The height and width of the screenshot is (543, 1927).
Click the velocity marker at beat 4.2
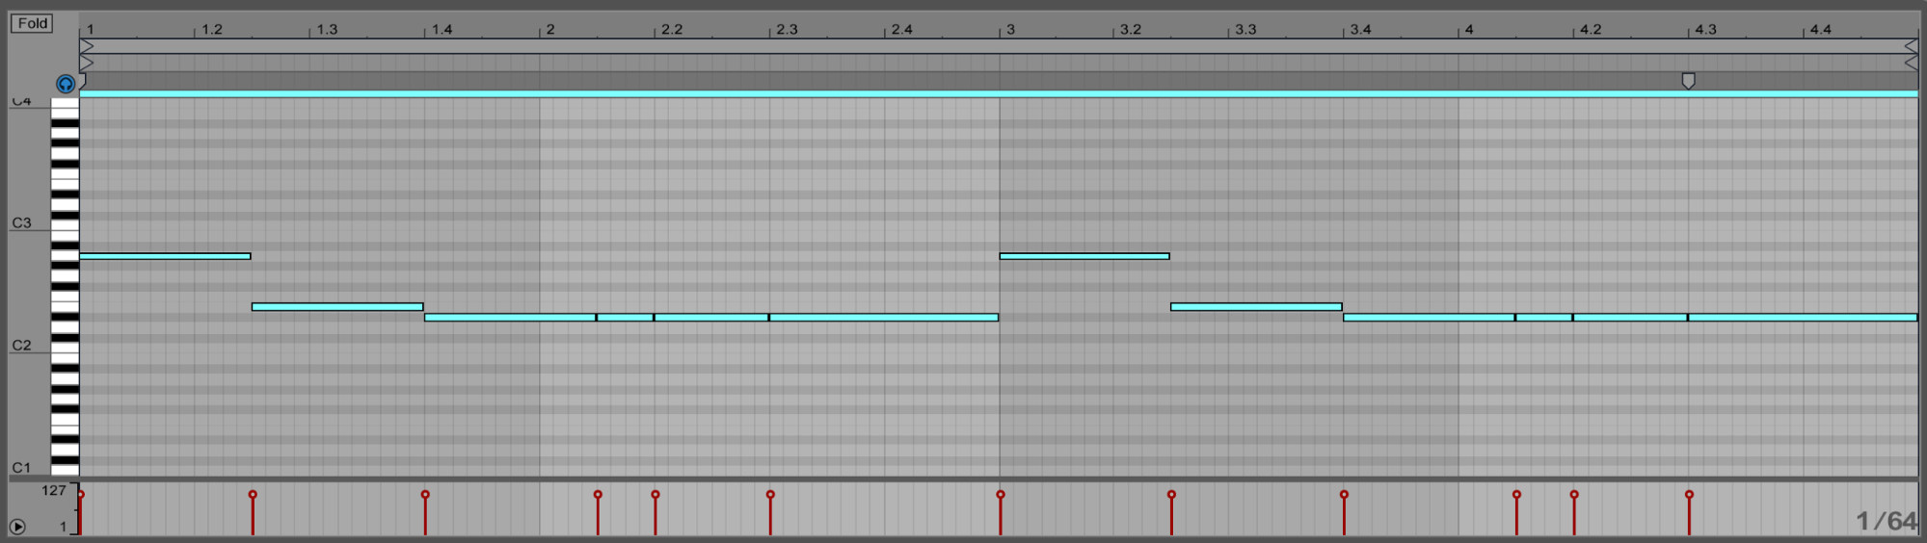point(1574,495)
